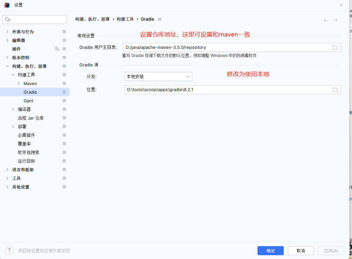This screenshot has height=259, width=352.
Task: Click the 常规设置 section heading
Action: click(86, 36)
